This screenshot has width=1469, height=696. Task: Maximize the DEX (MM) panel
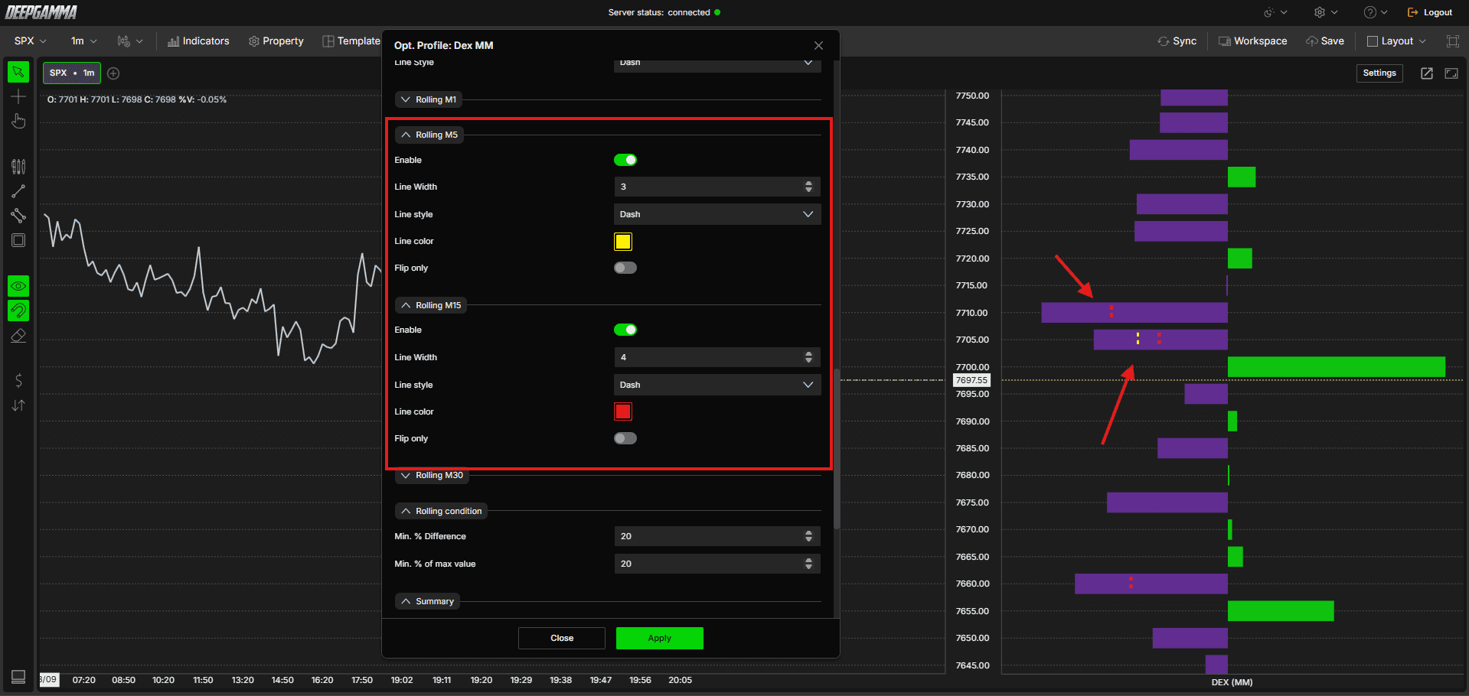(x=1451, y=73)
